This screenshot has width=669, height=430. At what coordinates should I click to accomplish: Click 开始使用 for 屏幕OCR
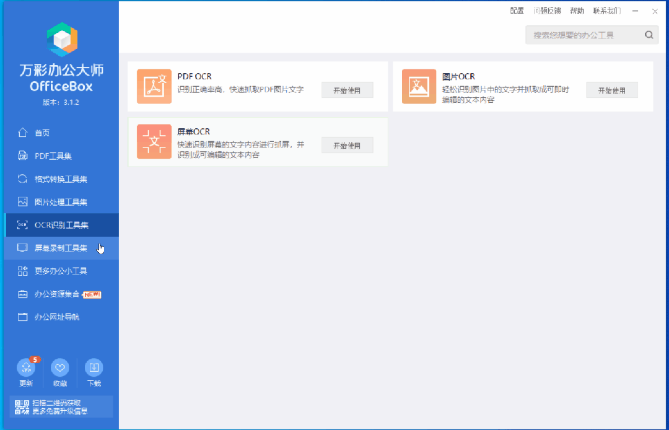click(348, 146)
